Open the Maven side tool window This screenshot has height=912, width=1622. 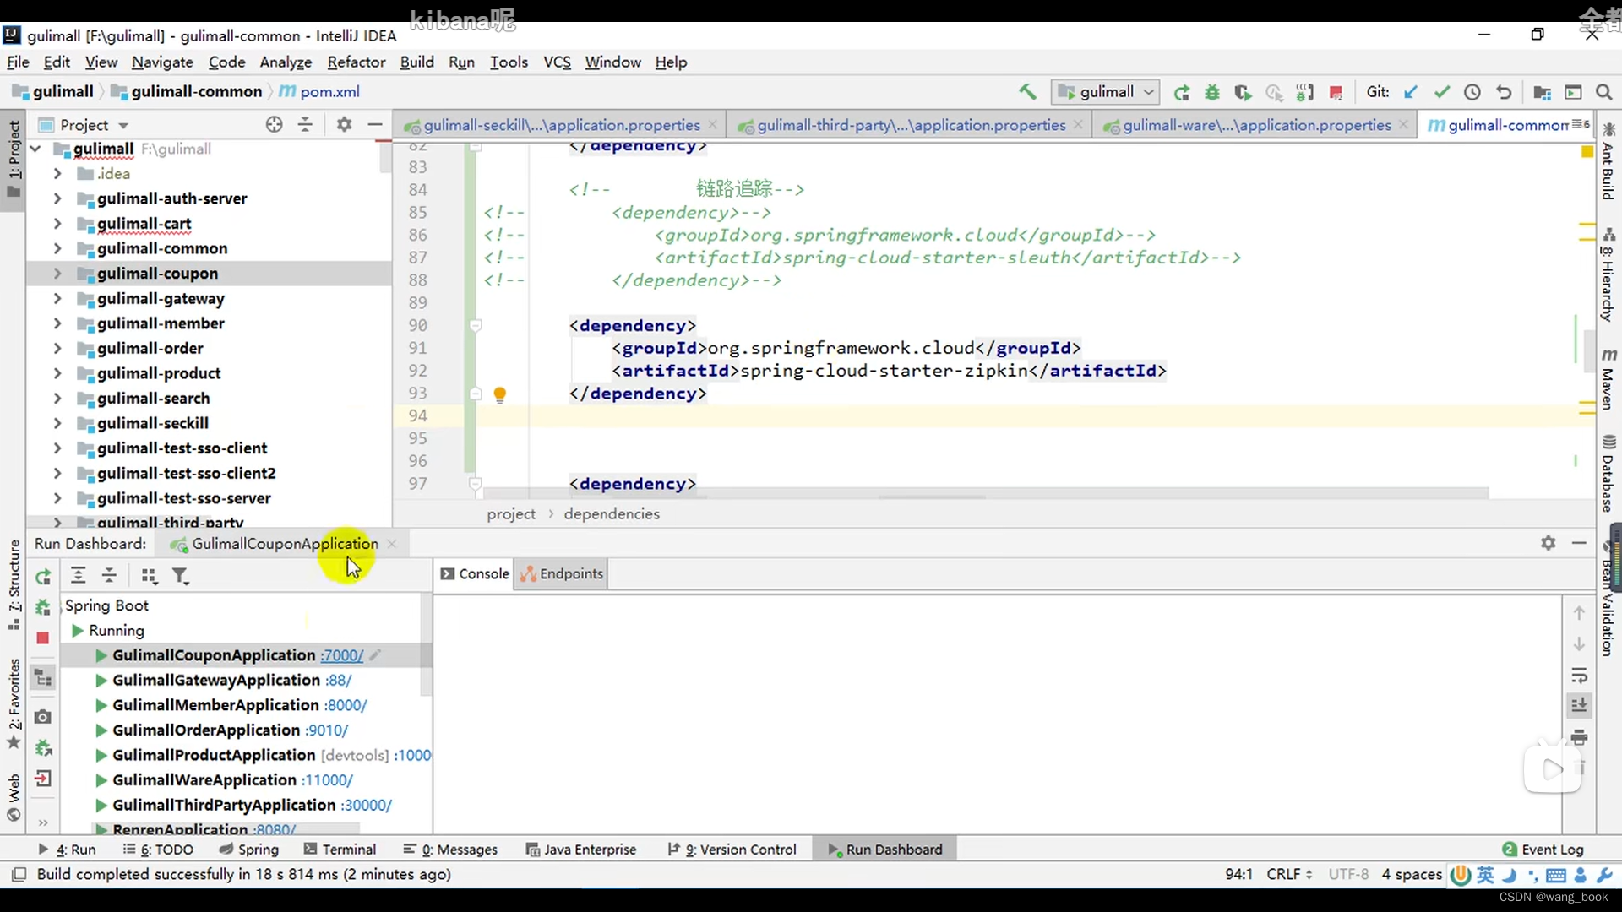(x=1608, y=378)
